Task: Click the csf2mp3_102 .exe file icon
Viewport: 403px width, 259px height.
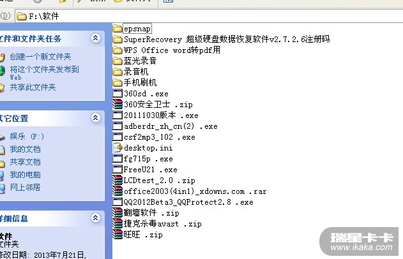Action: (x=118, y=137)
